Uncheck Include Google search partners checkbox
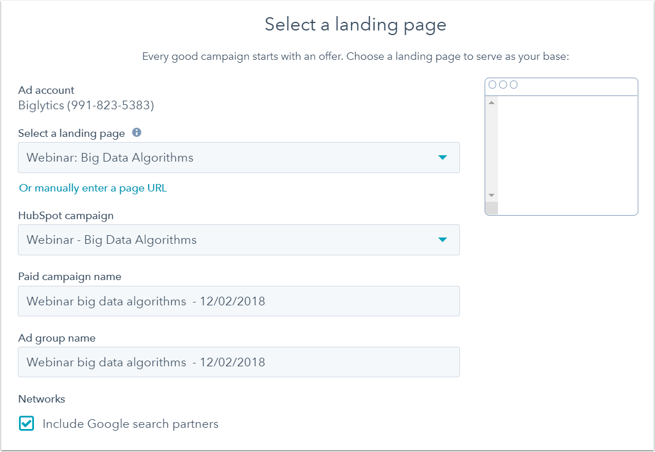655x452 pixels. [26, 423]
